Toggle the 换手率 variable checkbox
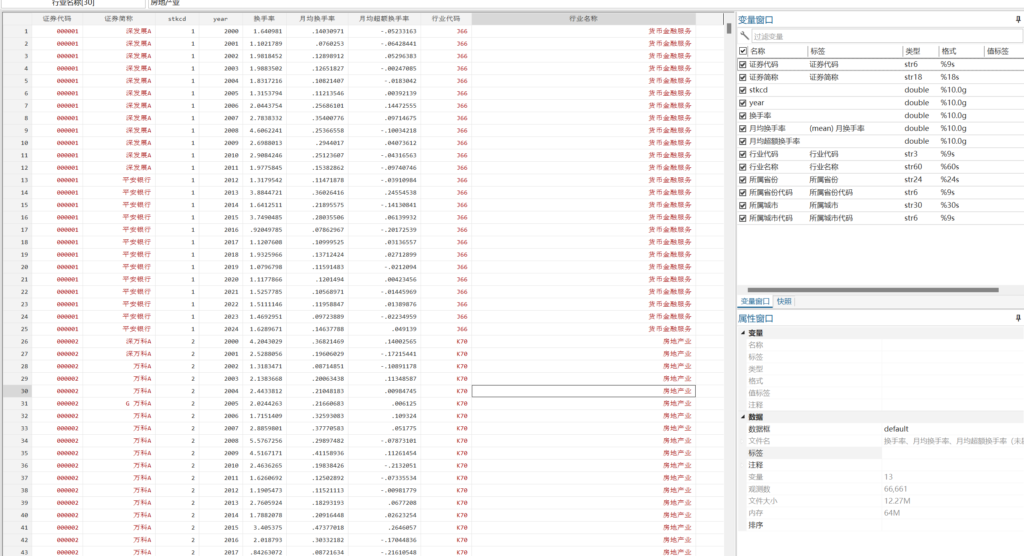Image resolution: width=1024 pixels, height=556 pixels. (743, 116)
